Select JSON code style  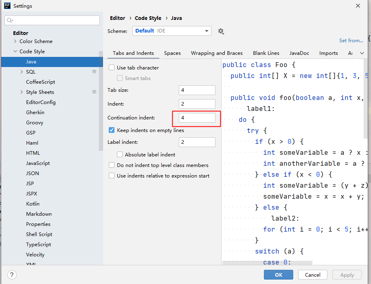(33, 173)
